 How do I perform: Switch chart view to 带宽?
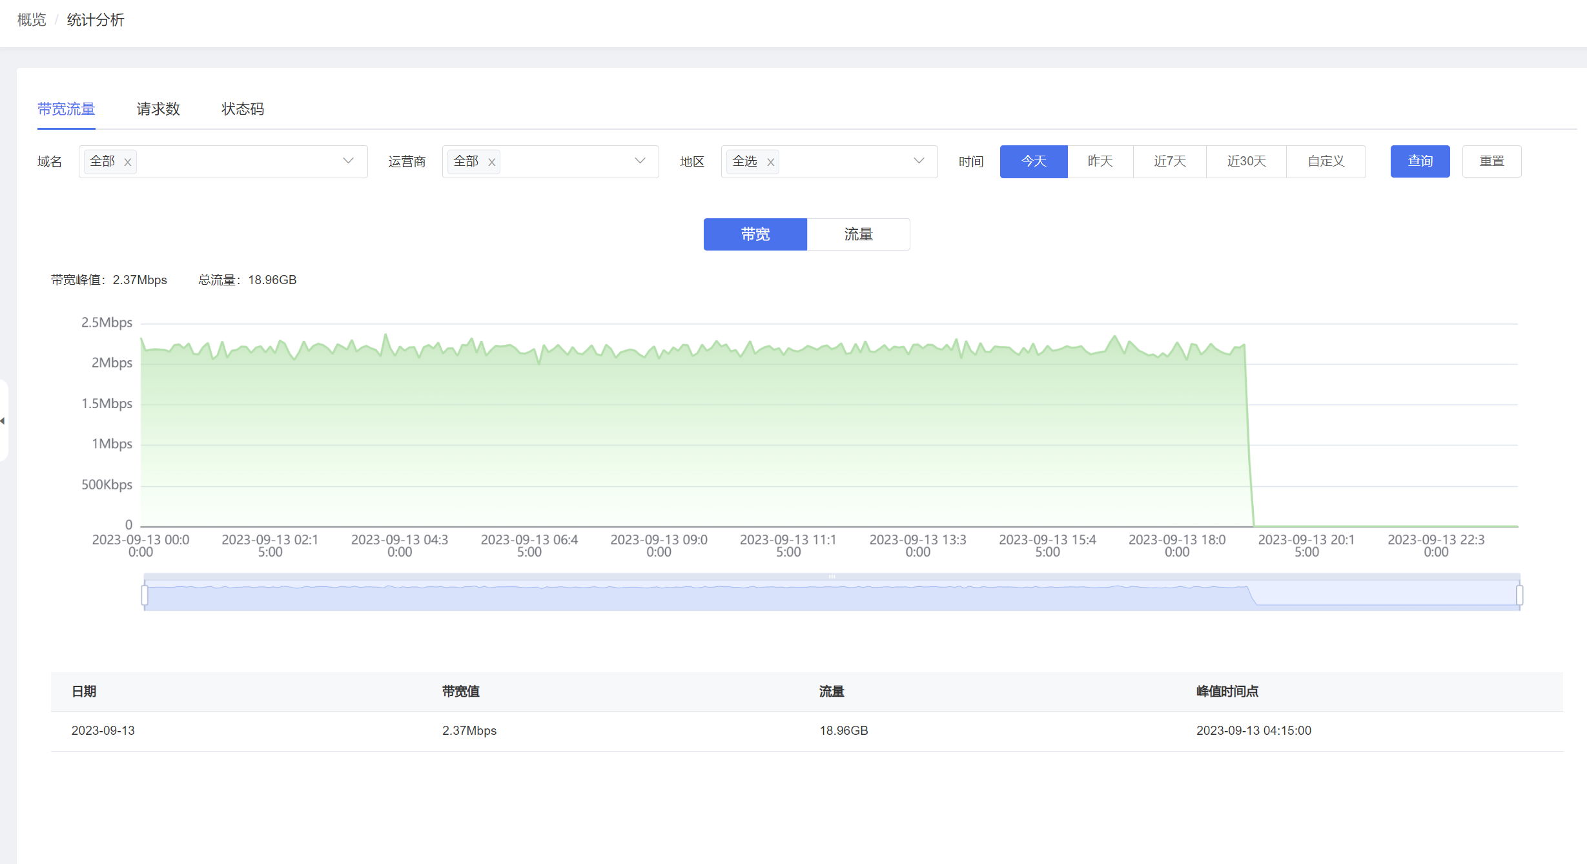coord(755,234)
